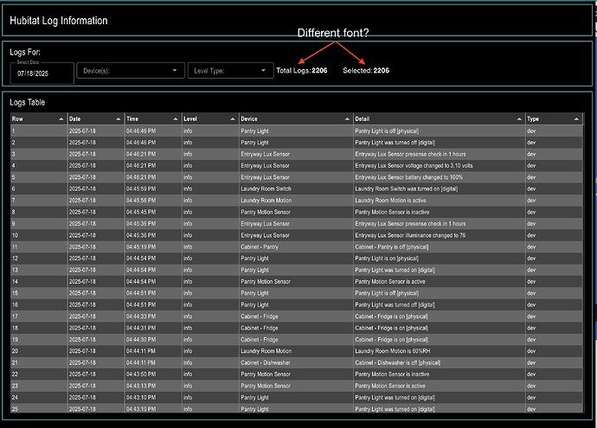Open the Level Type dropdown

(x=230, y=71)
